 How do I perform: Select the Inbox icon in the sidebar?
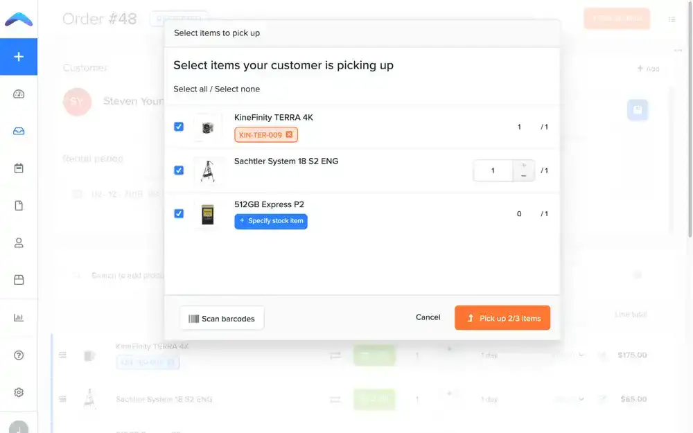(x=19, y=130)
